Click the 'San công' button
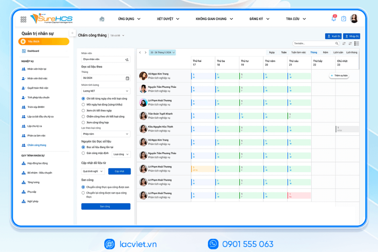This screenshot has width=378, height=252. click(x=106, y=207)
